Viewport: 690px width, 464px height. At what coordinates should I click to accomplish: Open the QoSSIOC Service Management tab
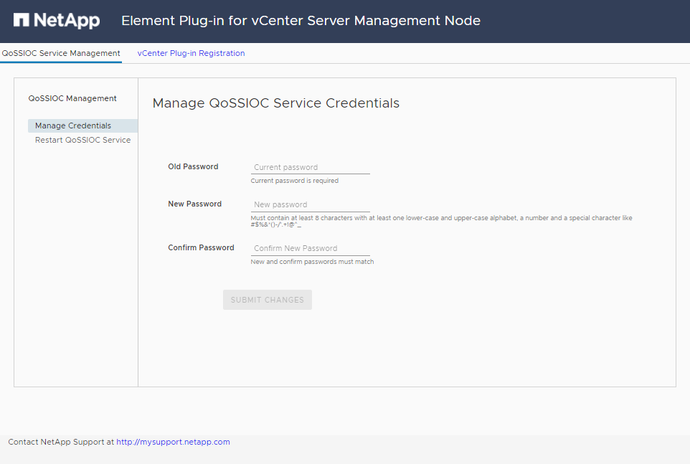[61, 53]
